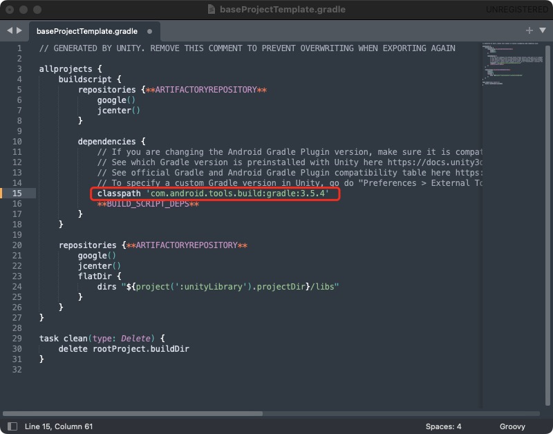Click google() on line 6
553x434 pixels.
[x=116, y=100]
